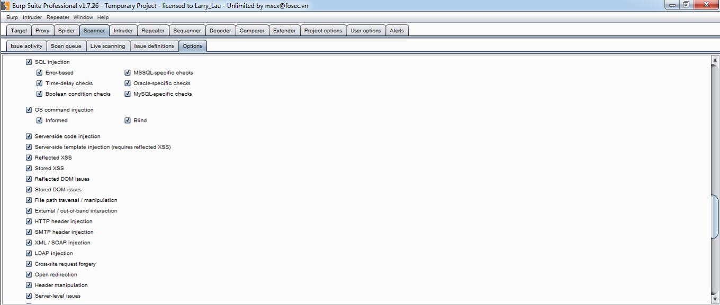Toggle Reflected DOM issues checkbox
720x305 pixels.
pos(29,179)
